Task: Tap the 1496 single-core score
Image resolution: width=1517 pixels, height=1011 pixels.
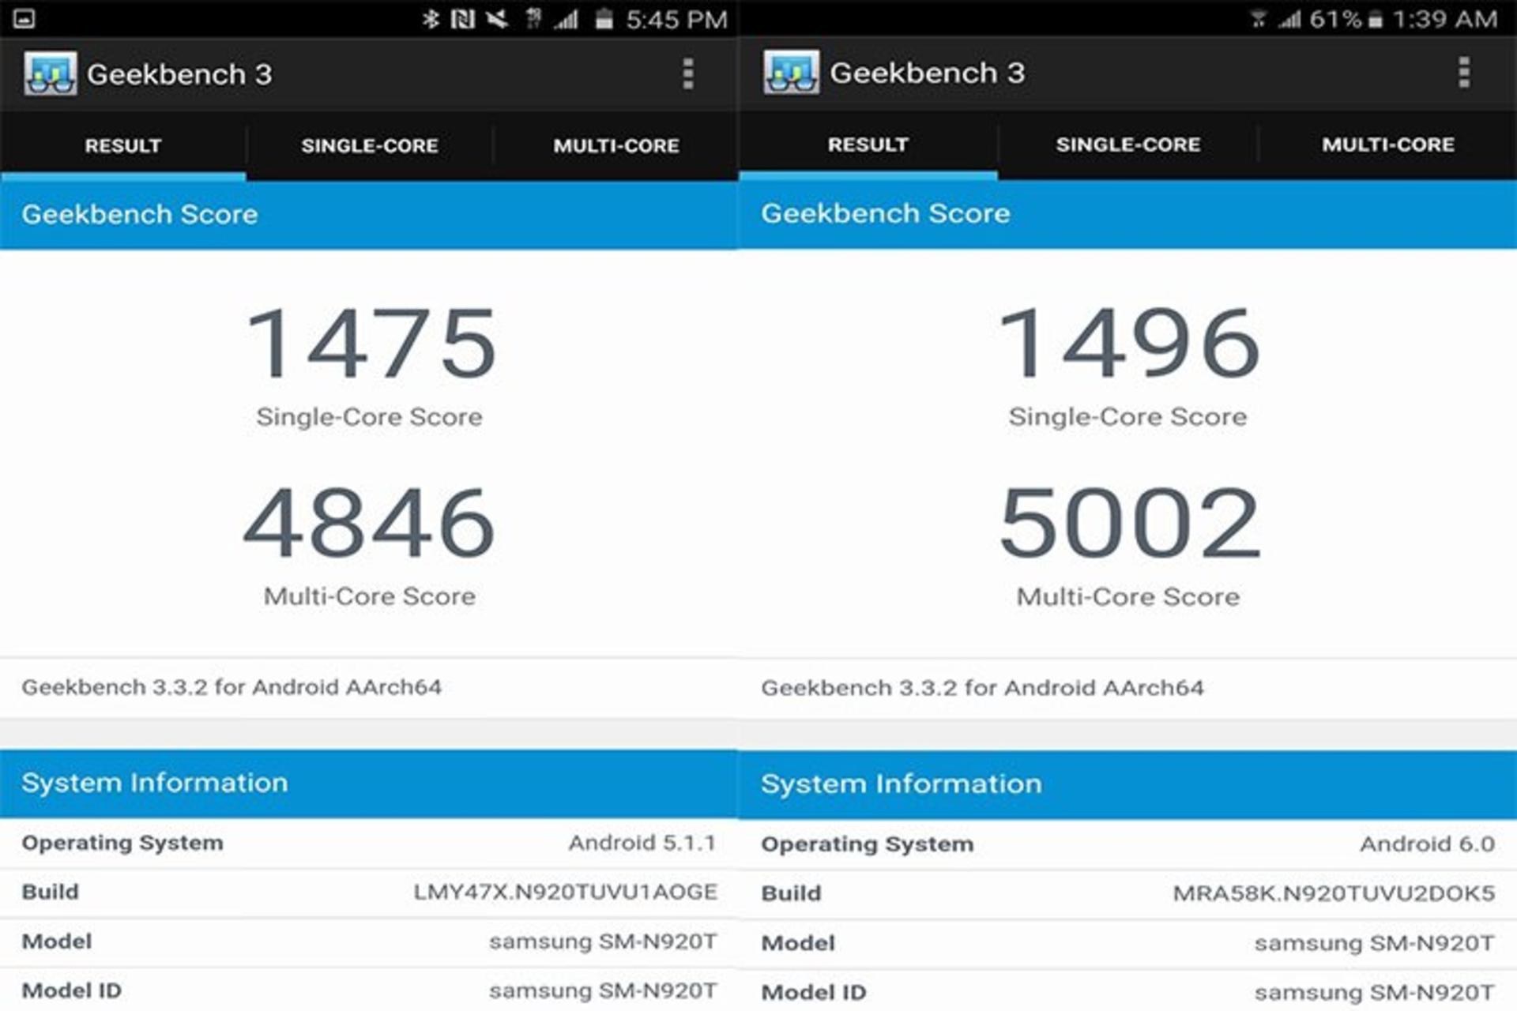Action: [x=1128, y=343]
